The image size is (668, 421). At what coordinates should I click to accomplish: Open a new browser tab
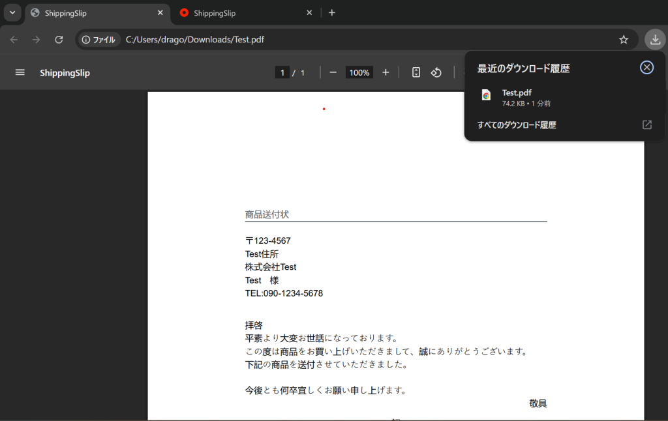coord(332,13)
